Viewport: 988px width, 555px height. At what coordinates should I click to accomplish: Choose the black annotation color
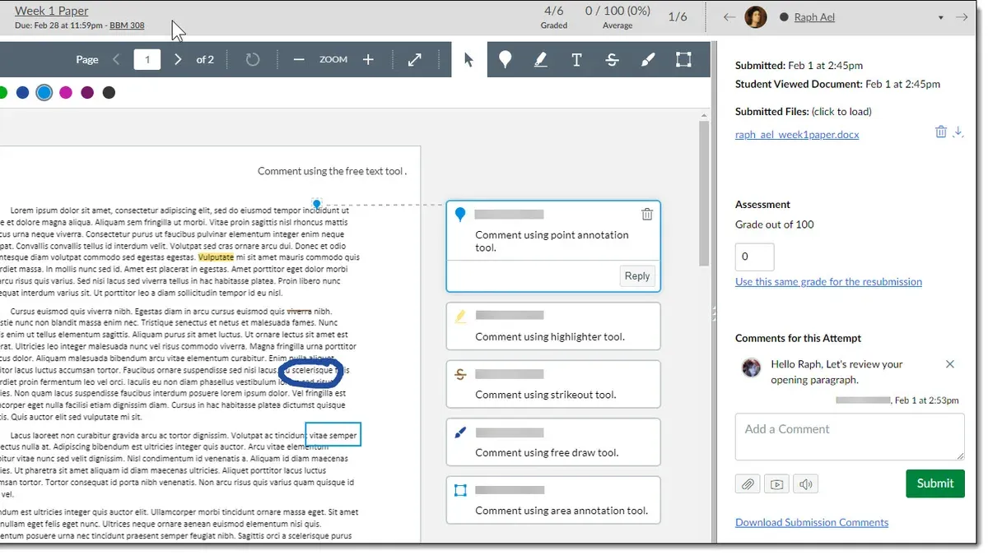click(x=109, y=93)
